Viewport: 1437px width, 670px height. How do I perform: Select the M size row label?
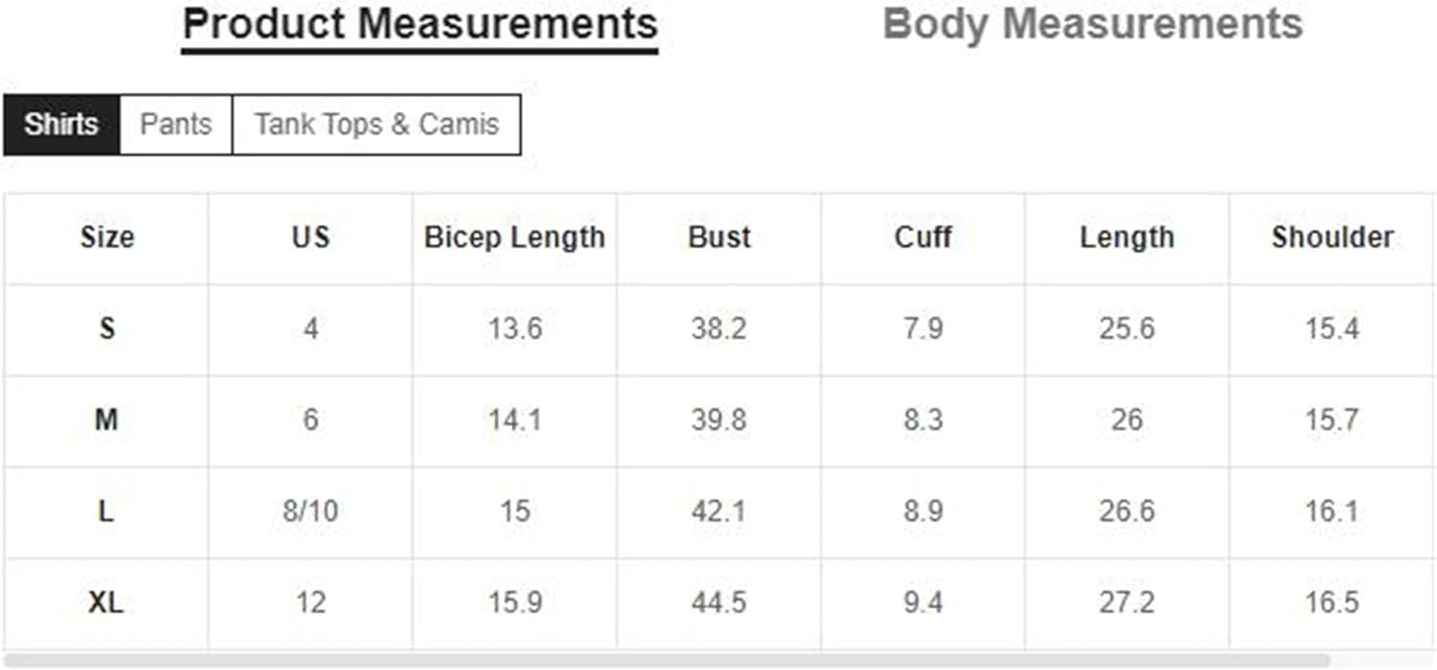pos(106,420)
